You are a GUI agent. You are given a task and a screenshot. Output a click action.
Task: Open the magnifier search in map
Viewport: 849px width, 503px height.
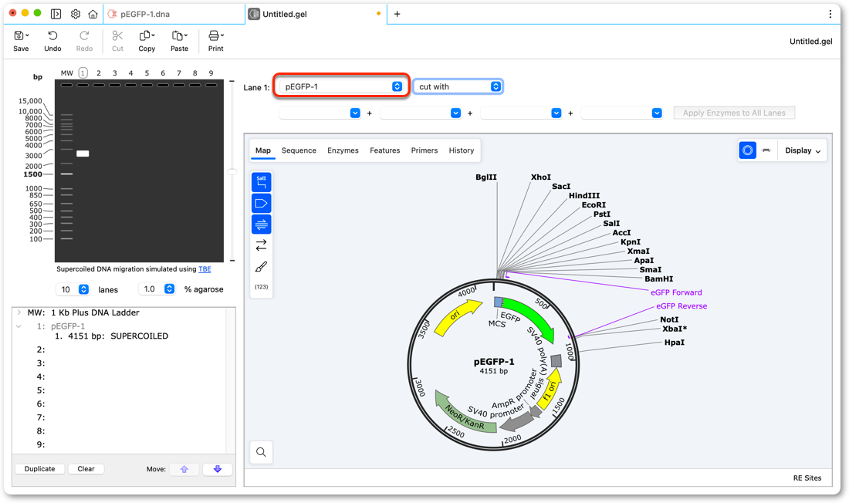261,452
